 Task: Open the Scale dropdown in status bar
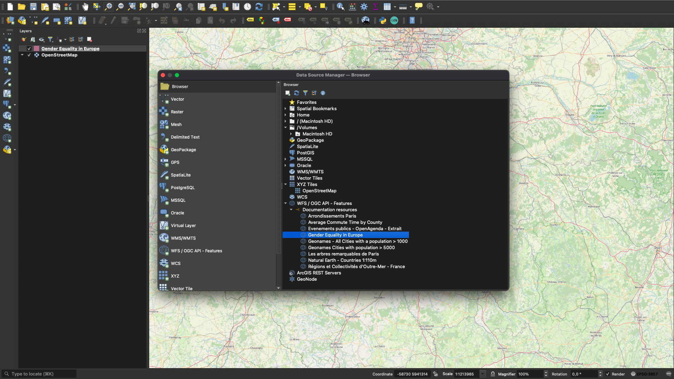point(483,374)
